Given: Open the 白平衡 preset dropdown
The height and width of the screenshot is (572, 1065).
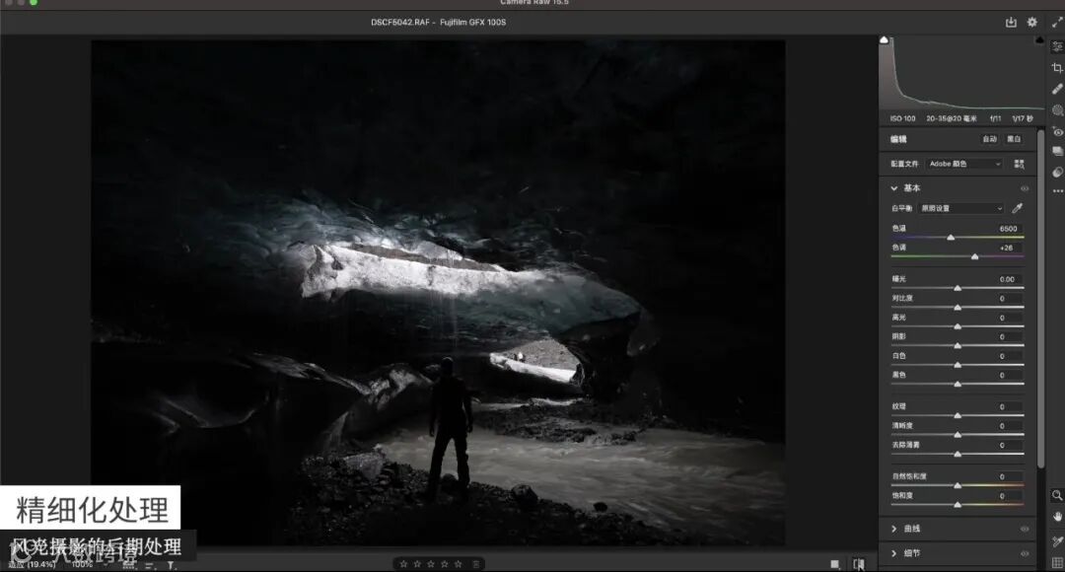Looking at the screenshot, I should 960,208.
